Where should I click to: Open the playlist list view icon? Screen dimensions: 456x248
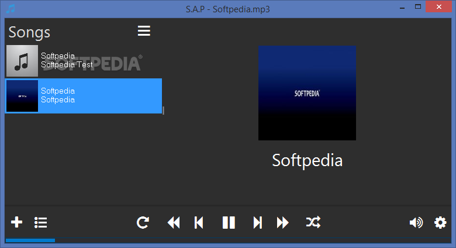40,222
